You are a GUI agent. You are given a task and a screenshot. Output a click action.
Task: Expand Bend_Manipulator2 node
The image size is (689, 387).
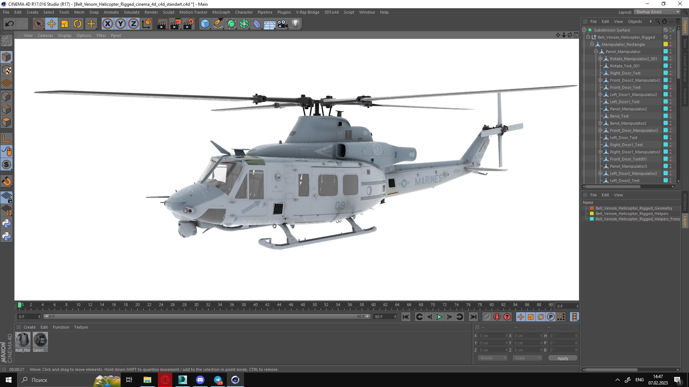click(x=600, y=123)
